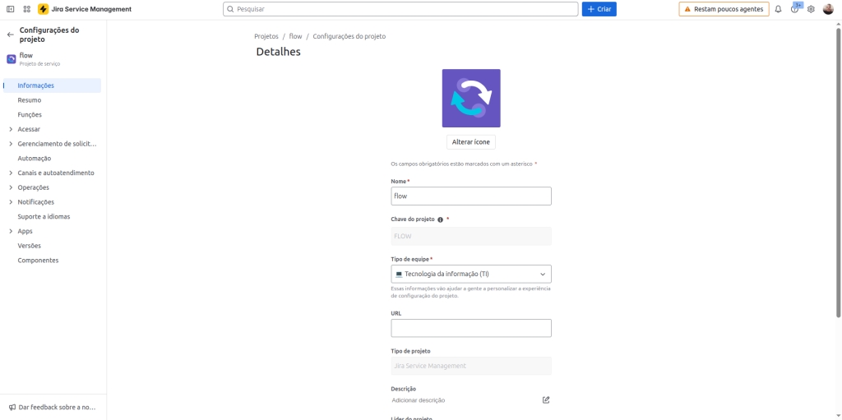This screenshot has width=842, height=420.
Task: Select Resumo in the sidebar
Action: pyautogui.click(x=30, y=100)
